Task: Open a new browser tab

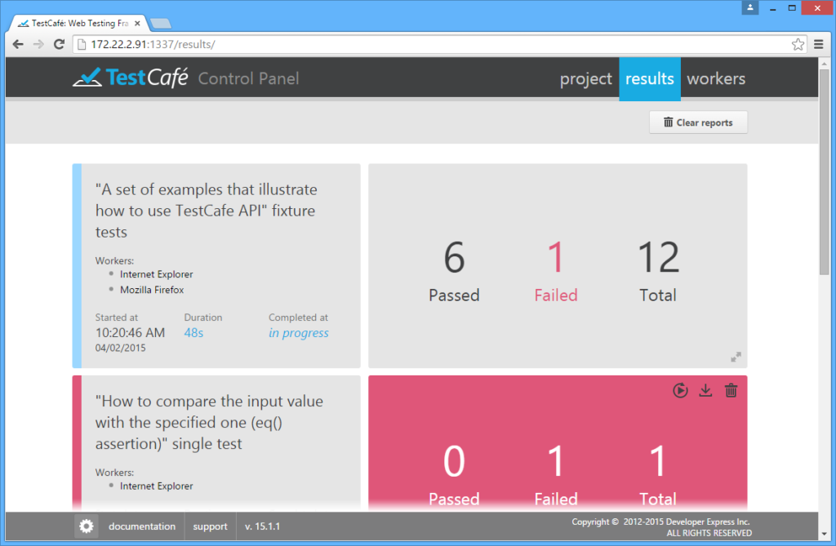Action: [x=161, y=24]
